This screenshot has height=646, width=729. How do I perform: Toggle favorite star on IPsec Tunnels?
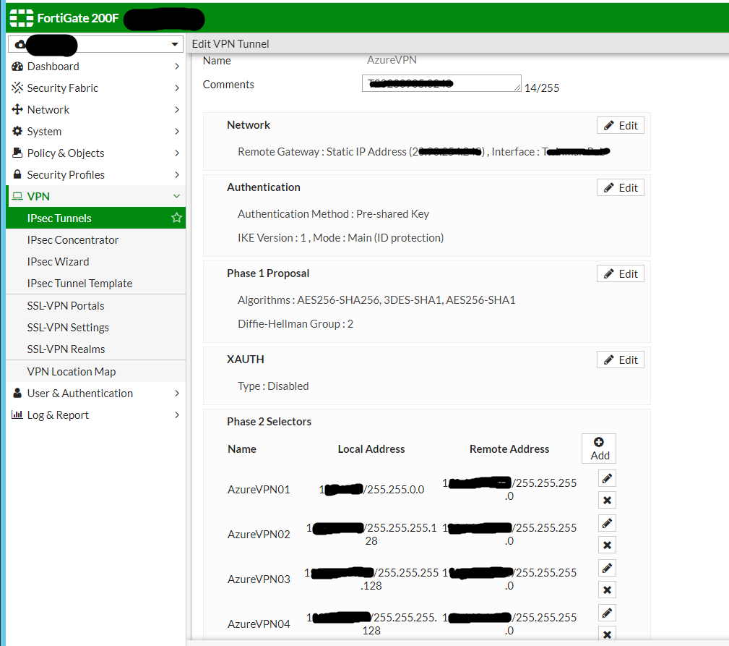176,218
